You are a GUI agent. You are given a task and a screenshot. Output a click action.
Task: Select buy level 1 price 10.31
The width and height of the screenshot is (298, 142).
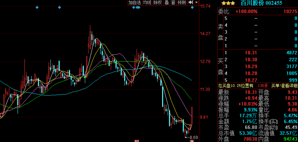pos(251,53)
